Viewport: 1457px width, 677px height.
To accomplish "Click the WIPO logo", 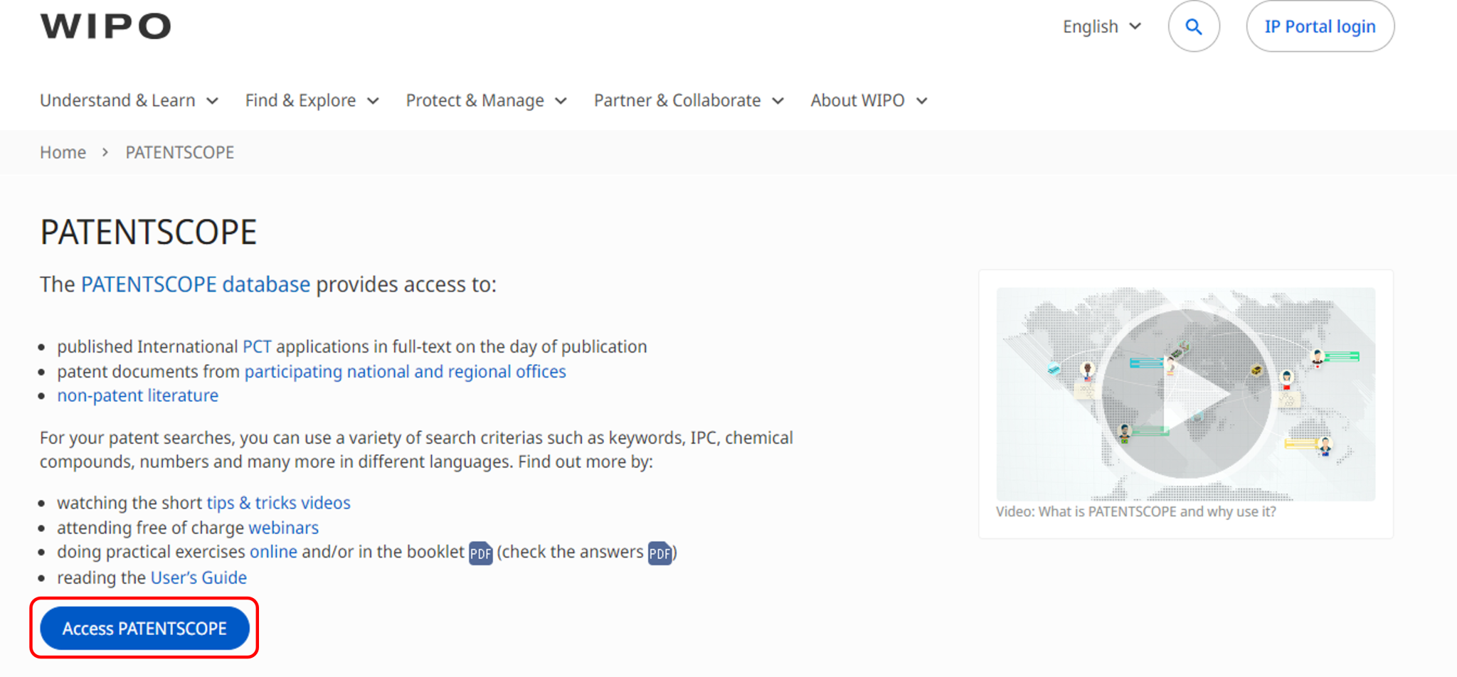I will (x=105, y=26).
